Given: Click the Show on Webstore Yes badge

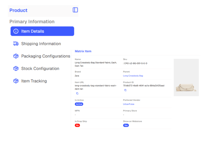Looking at the screenshot, I should pos(126,125).
